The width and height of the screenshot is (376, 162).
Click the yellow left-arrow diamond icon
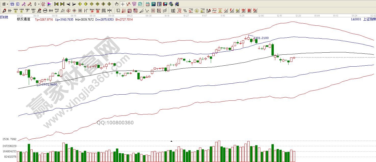[80, 4]
